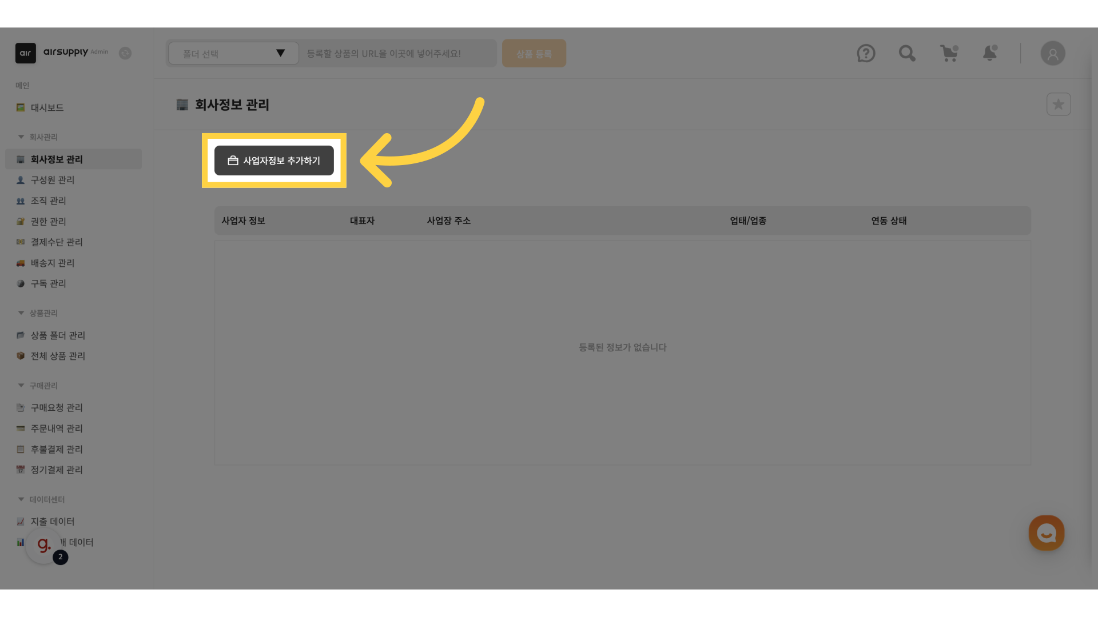Open 결제수단 관리 menu item
The image size is (1098, 617).
tap(57, 242)
